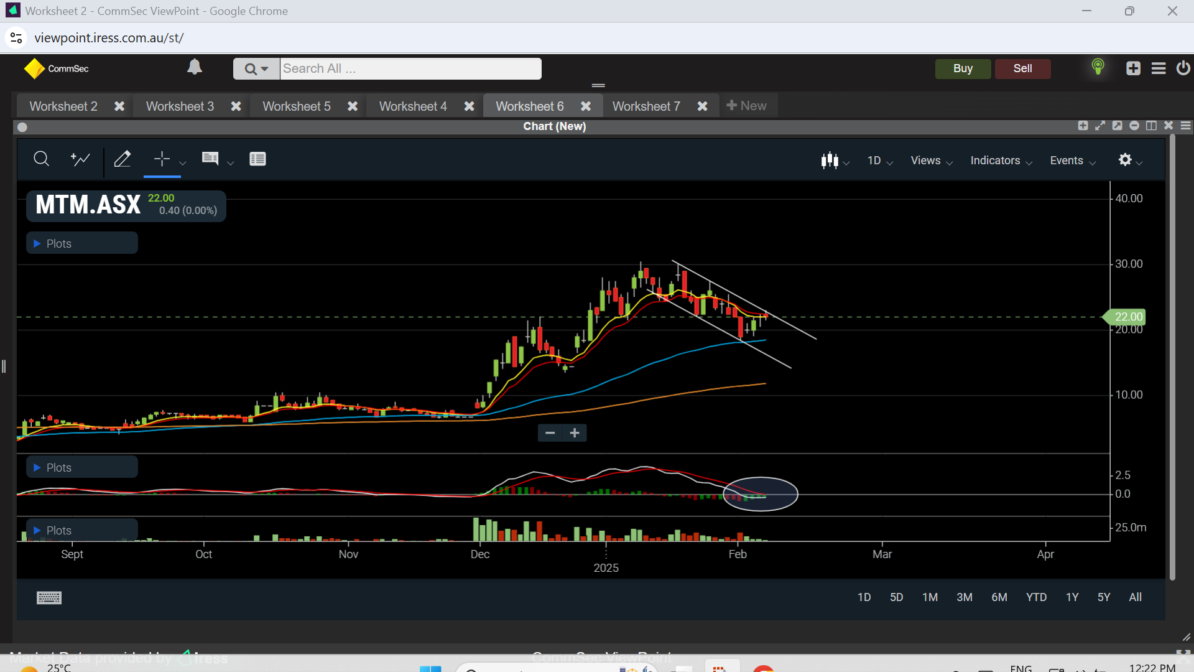Set range to 1Y

pos(1072,597)
